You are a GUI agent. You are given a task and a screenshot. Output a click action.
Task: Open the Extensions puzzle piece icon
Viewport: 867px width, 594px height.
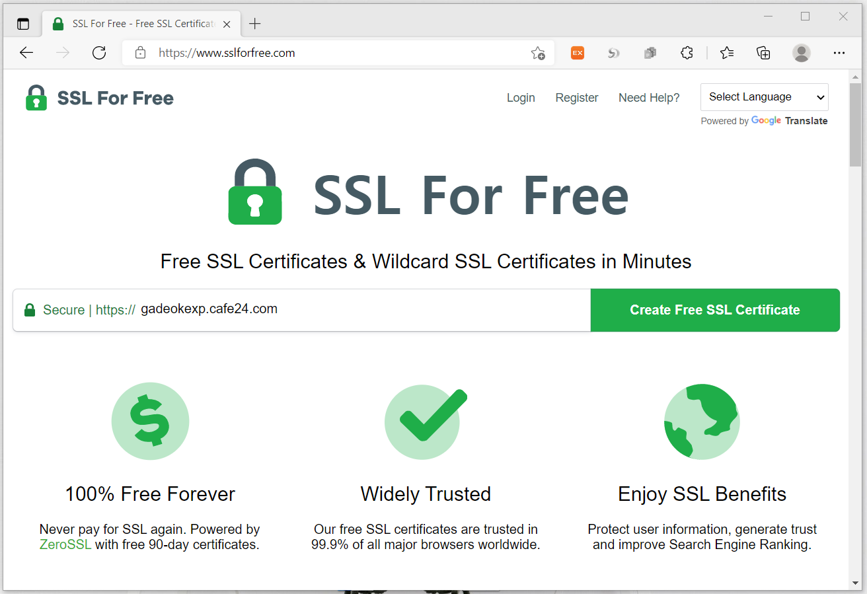point(687,53)
